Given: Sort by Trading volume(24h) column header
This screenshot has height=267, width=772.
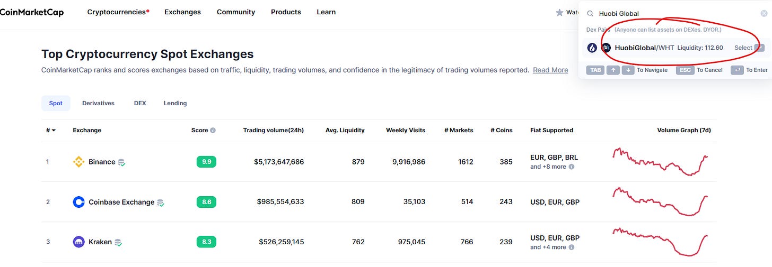Looking at the screenshot, I should (x=274, y=130).
